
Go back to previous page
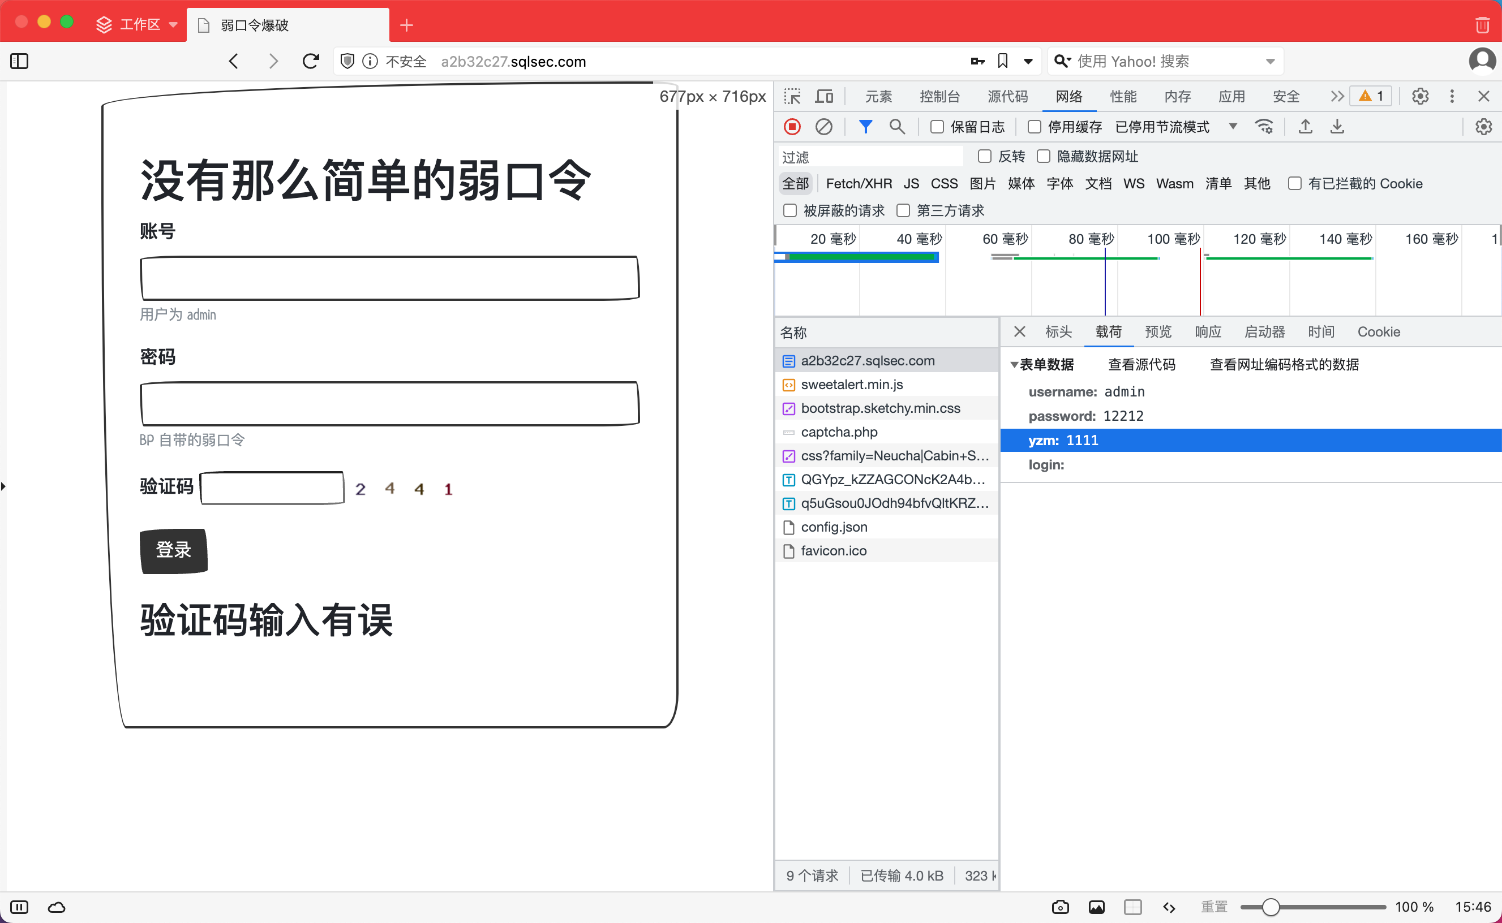(233, 61)
